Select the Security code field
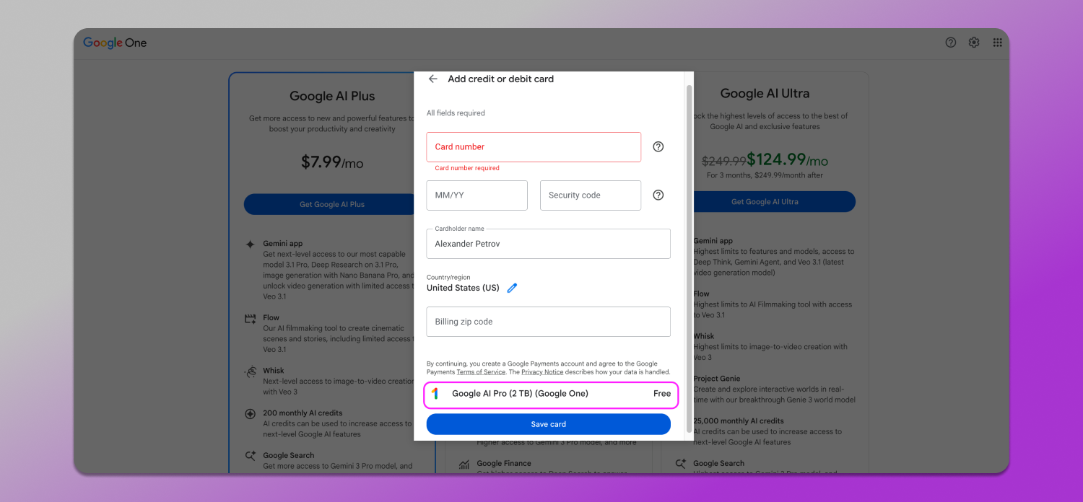This screenshot has width=1083, height=502. [590, 195]
